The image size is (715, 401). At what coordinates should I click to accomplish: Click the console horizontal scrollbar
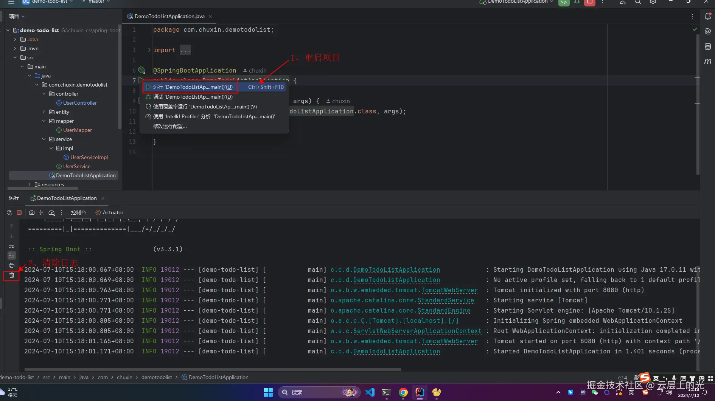(x=213, y=369)
